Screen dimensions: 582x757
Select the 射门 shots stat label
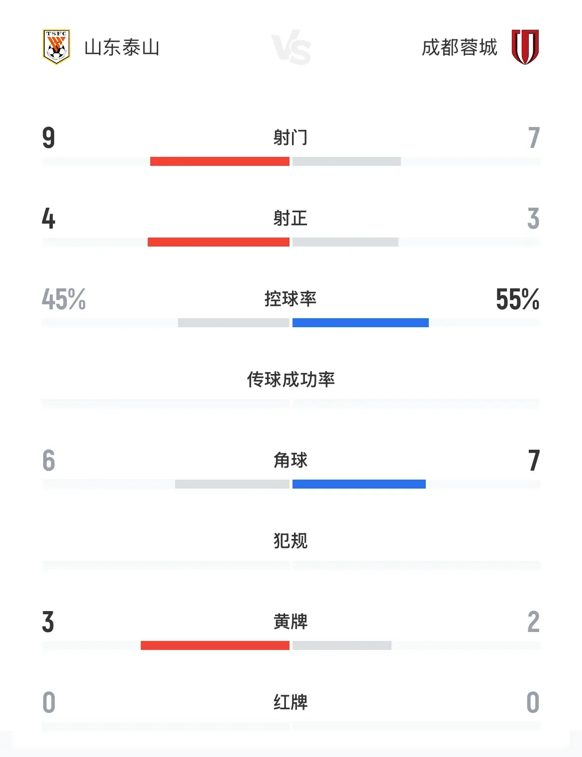tap(291, 137)
